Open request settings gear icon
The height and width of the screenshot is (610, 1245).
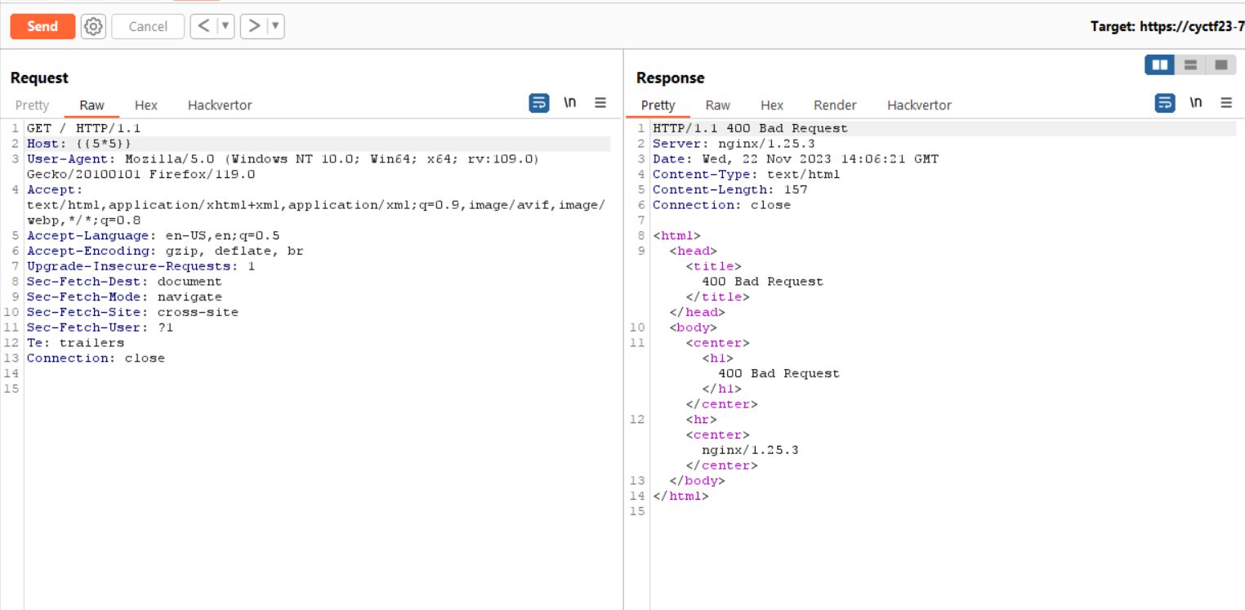coord(94,26)
